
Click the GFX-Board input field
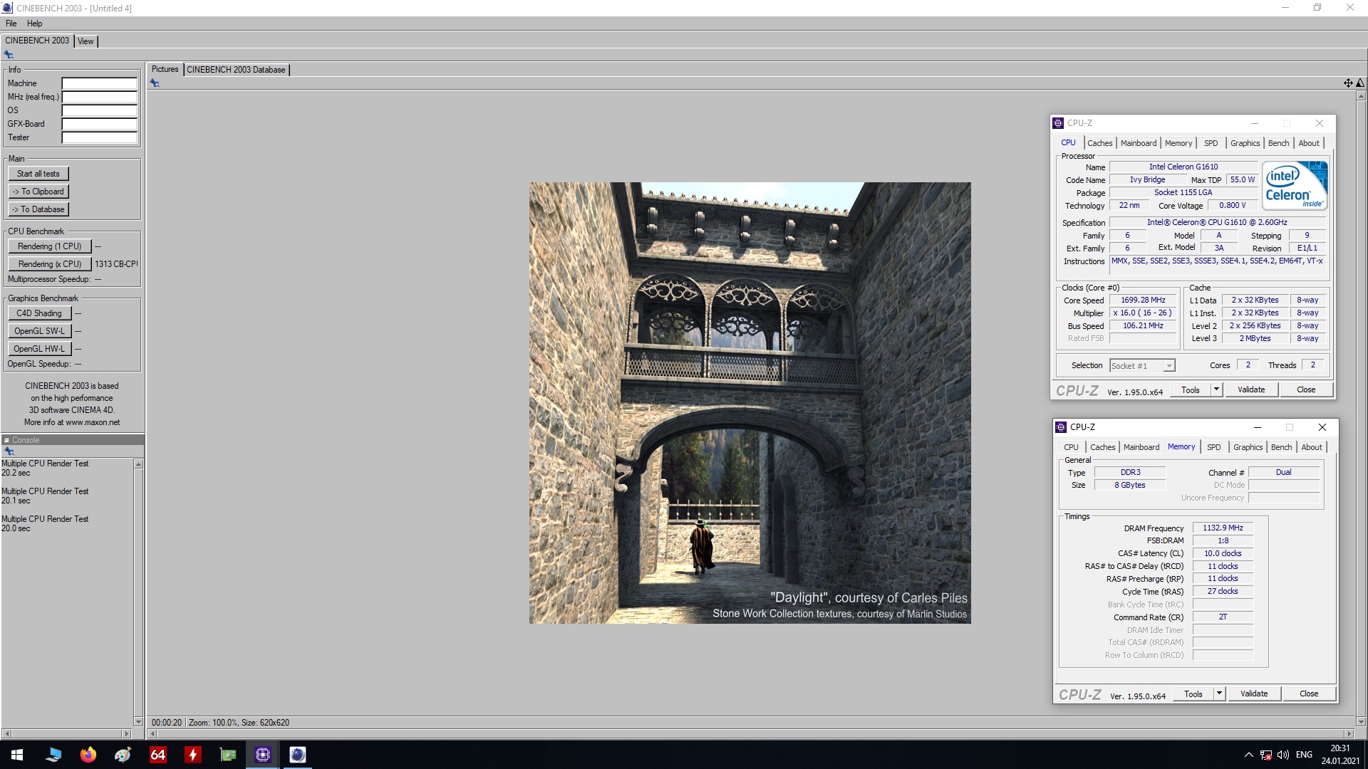point(99,125)
